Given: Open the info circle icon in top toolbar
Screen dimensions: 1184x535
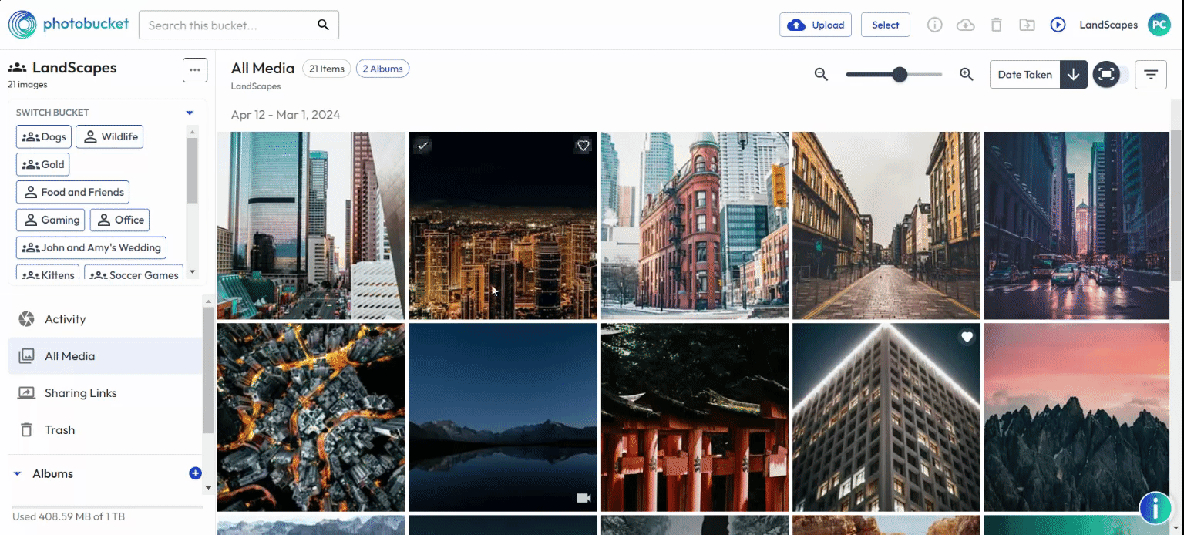Looking at the screenshot, I should (934, 25).
